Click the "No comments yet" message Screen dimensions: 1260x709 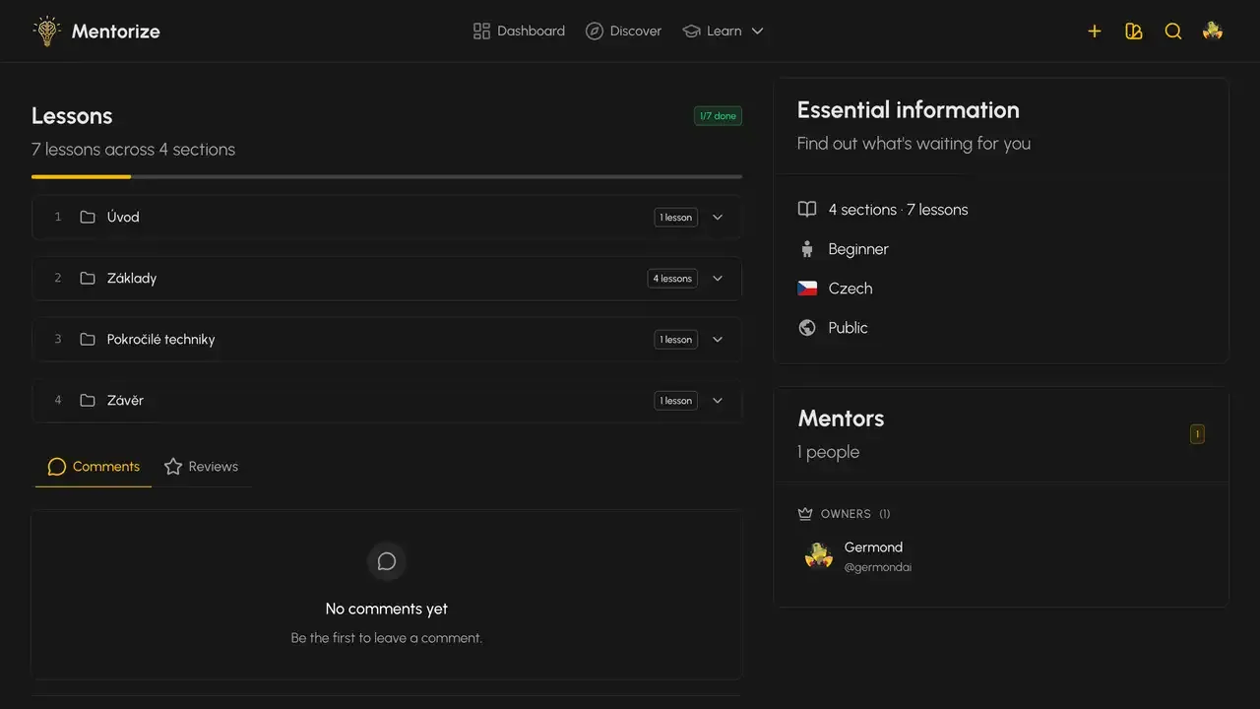point(387,609)
